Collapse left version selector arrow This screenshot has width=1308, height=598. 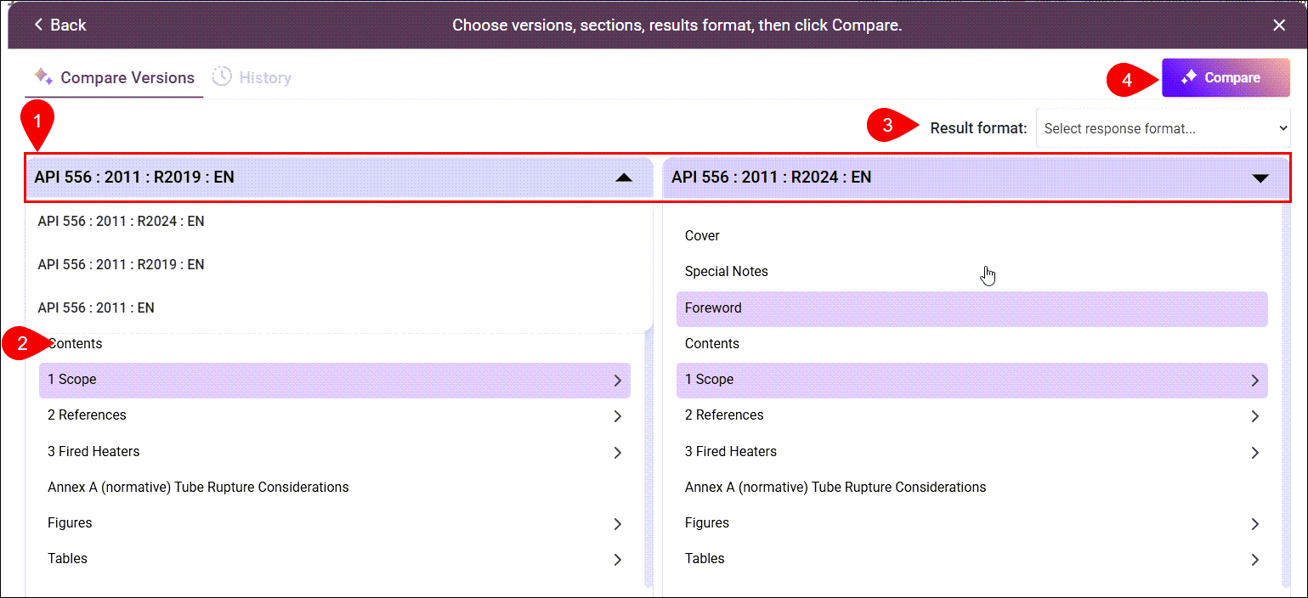624,178
